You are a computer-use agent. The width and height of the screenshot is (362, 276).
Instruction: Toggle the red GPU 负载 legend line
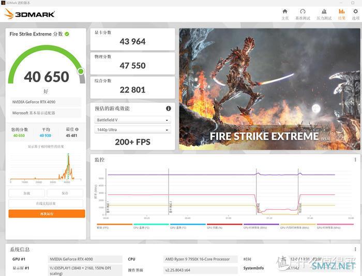coord(224,226)
